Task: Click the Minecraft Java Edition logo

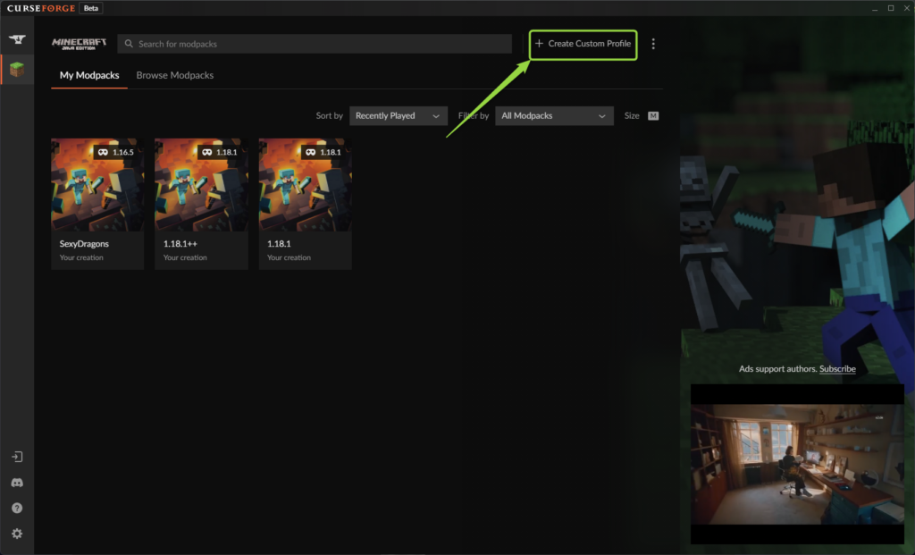Action: point(79,44)
